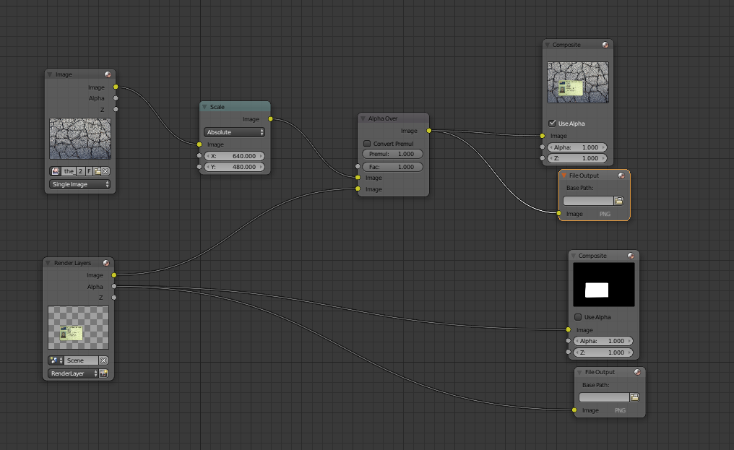Screen dimensions: 734x450
Task: Unlink image with X in Image node
Action: [105, 171]
